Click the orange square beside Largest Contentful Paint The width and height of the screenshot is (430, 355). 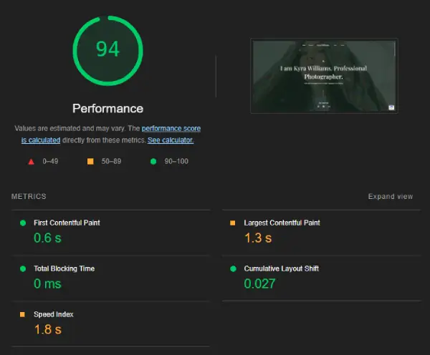(232, 223)
